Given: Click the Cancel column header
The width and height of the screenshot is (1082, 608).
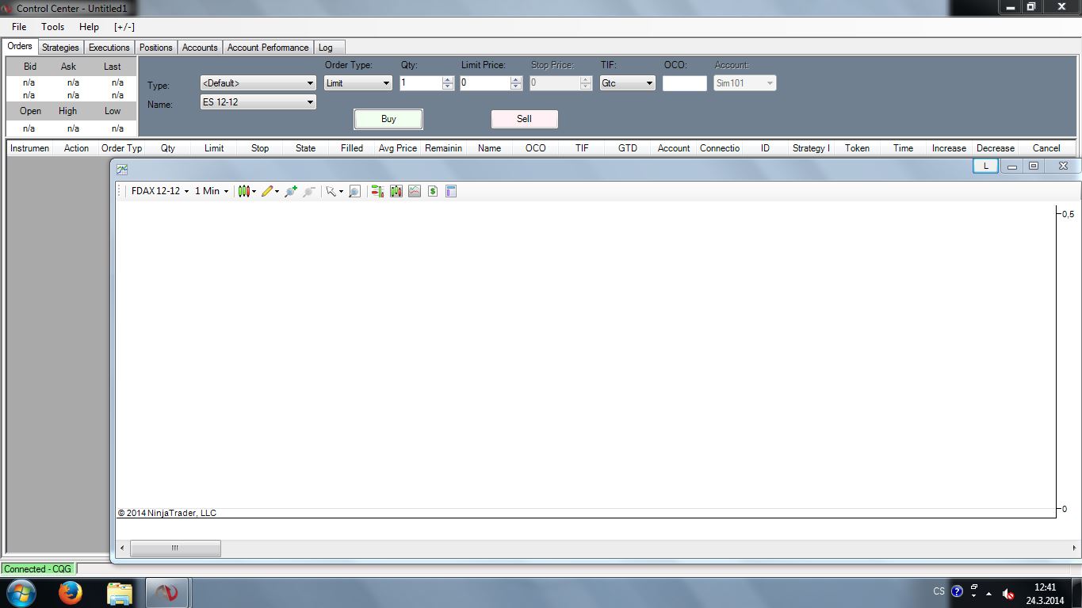Looking at the screenshot, I should point(1046,148).
